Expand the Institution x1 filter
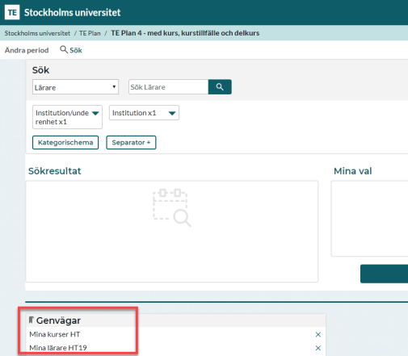Viewport: 408px width, 356px height. tap(144, 113)
